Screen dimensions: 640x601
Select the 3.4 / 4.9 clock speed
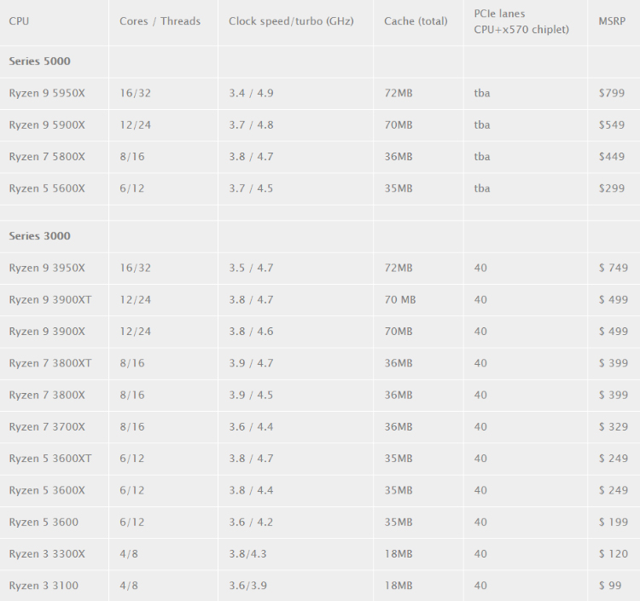coord(251,94)
